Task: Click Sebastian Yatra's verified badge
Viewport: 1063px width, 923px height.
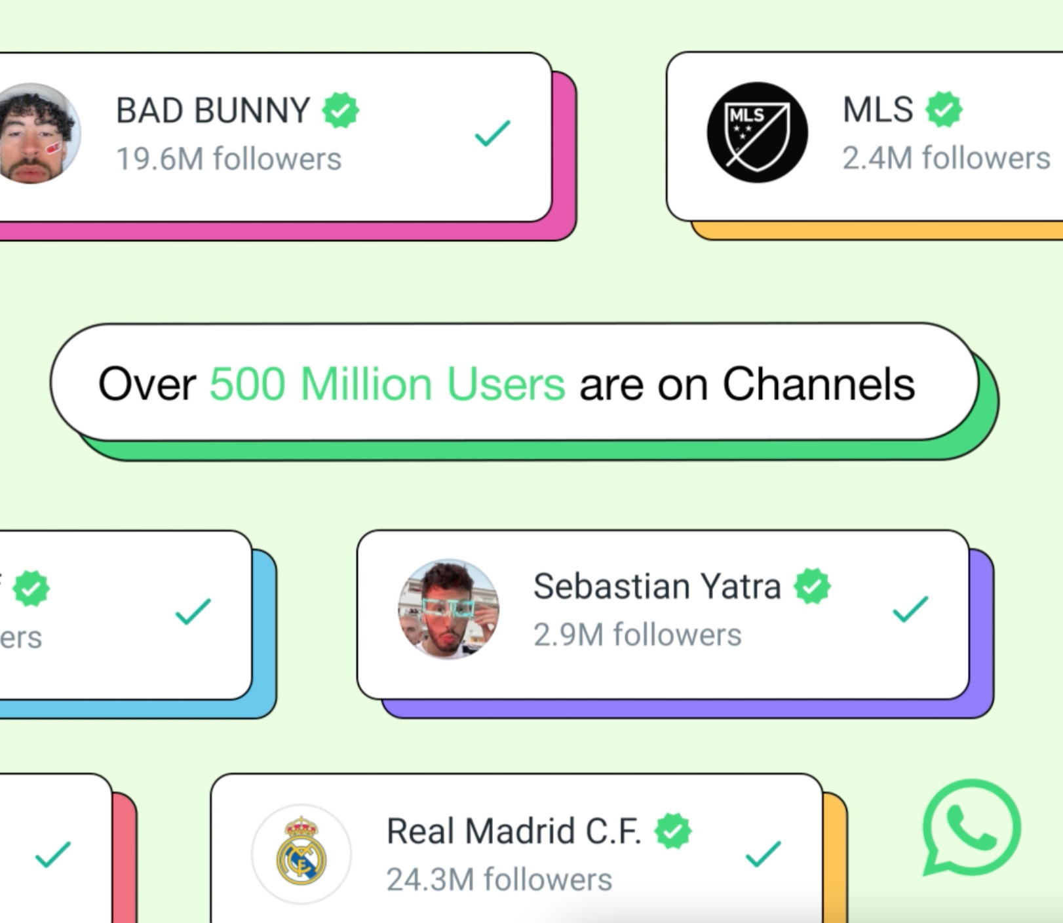Action: (x=812, y=586)
